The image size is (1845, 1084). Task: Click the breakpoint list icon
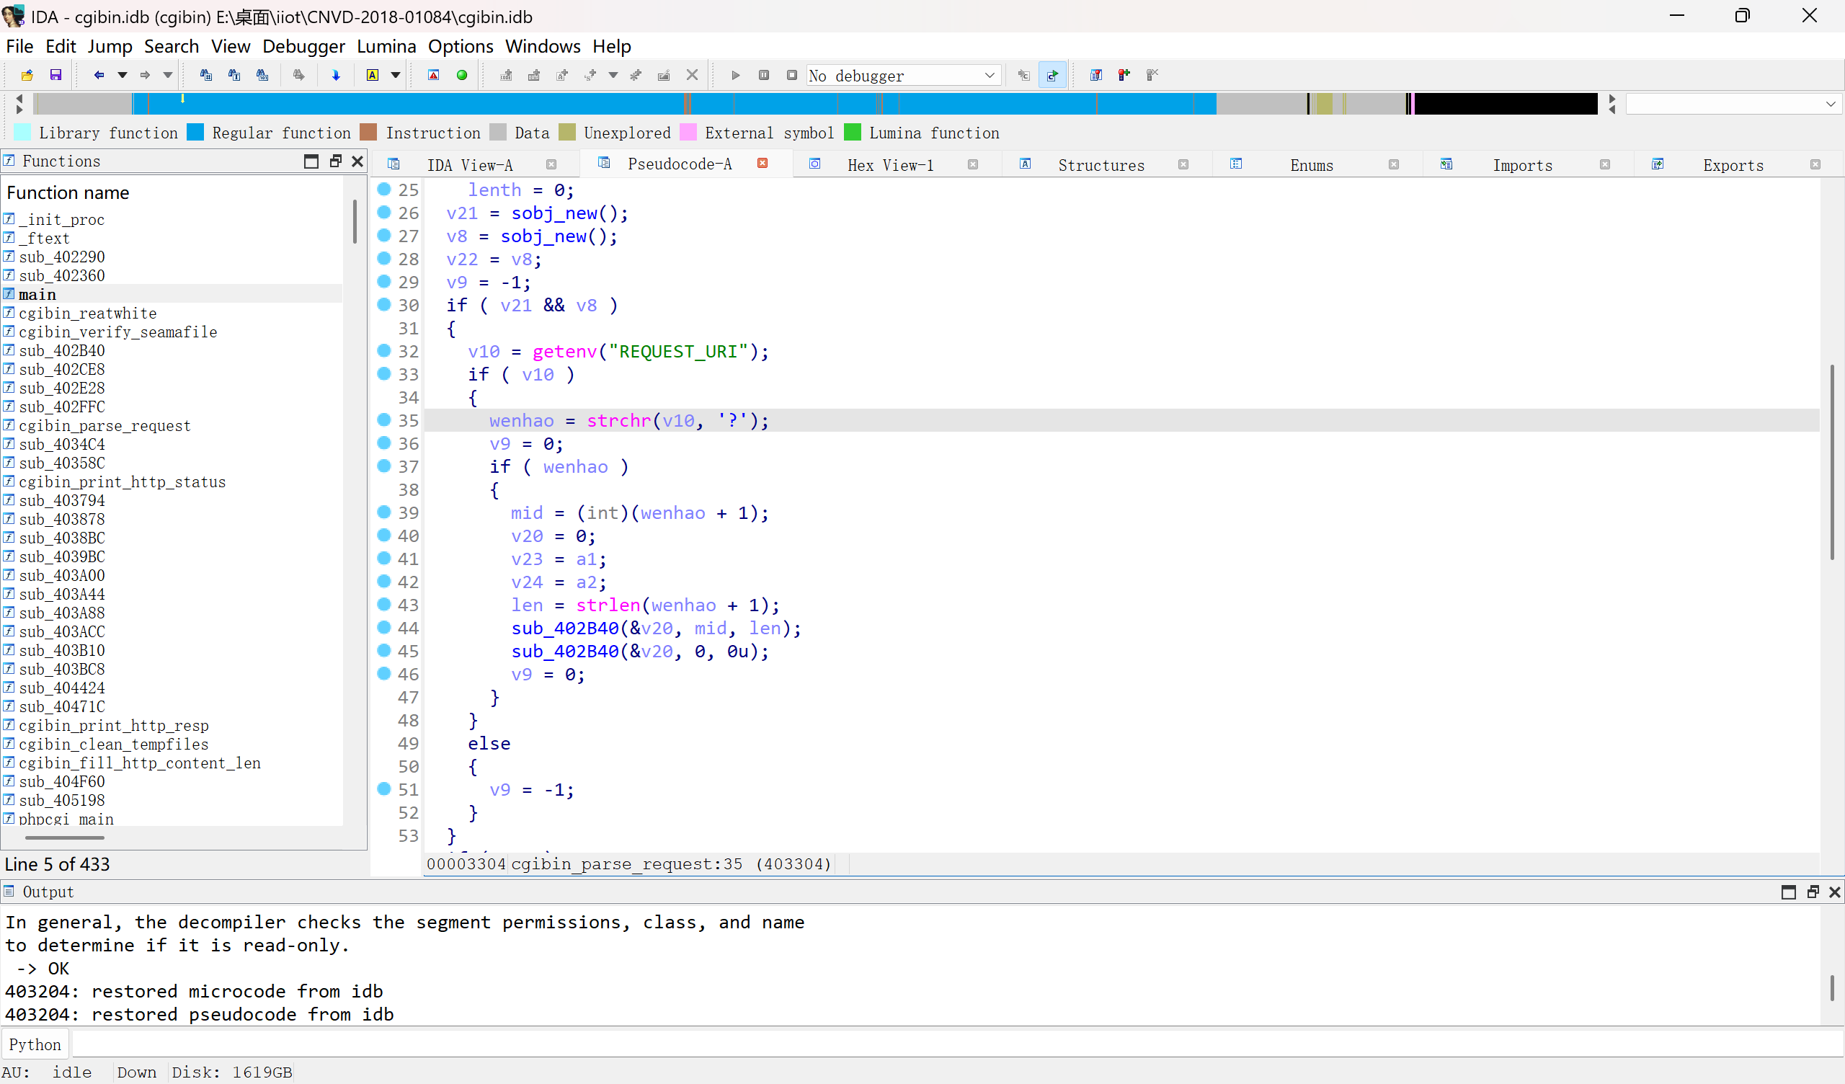point(1096,75)
